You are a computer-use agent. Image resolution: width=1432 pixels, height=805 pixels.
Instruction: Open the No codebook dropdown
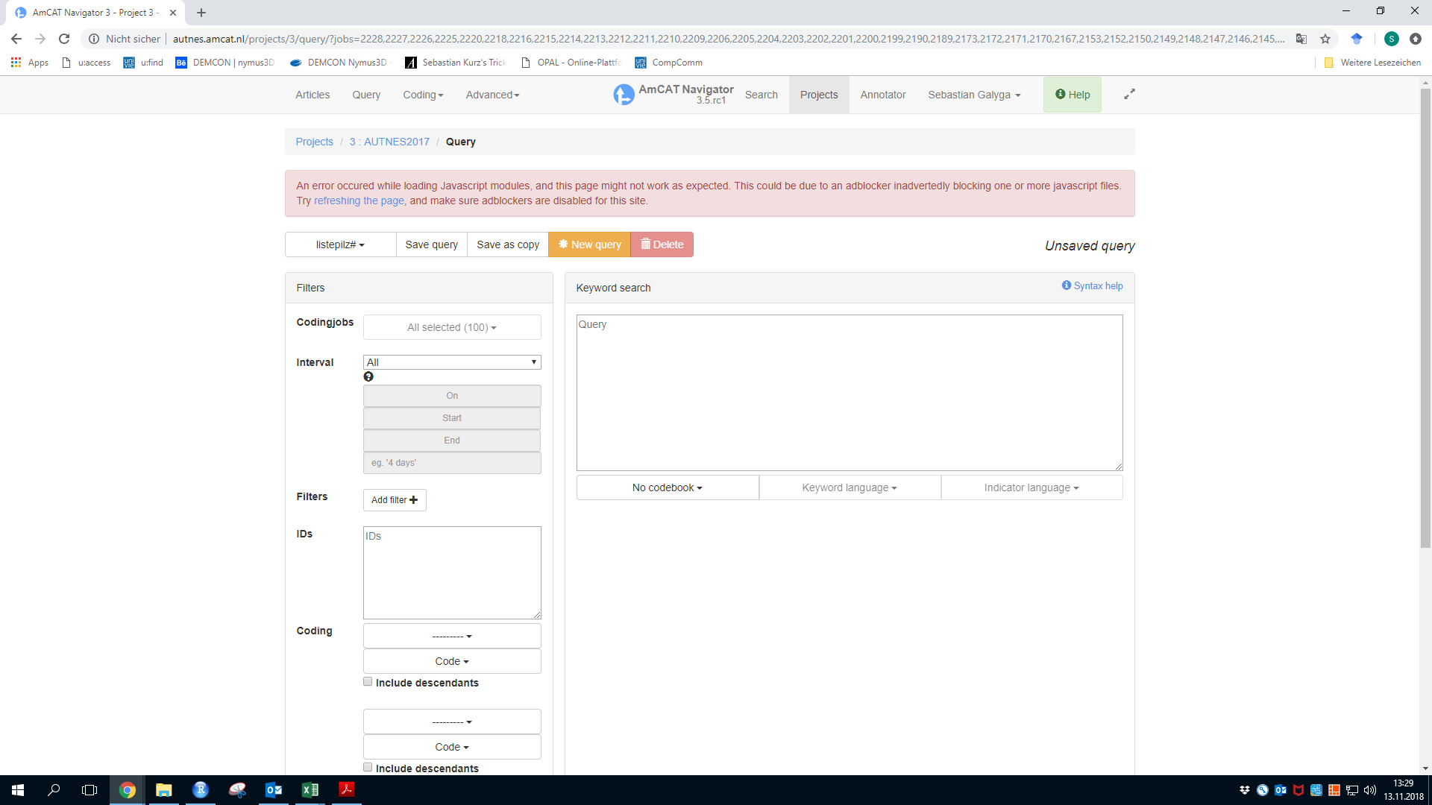click(667, 487)
